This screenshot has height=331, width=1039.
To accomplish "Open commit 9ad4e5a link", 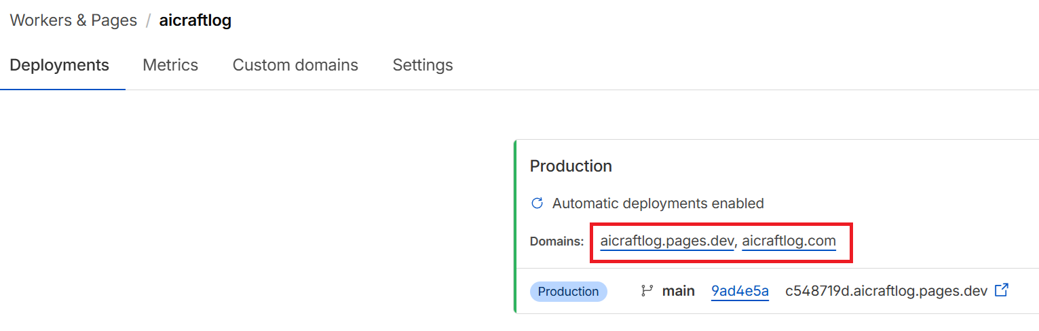I will [x=740, y=292].
